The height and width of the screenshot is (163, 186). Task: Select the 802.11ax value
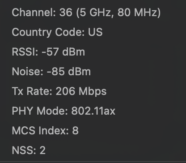[x=93, y=111]
